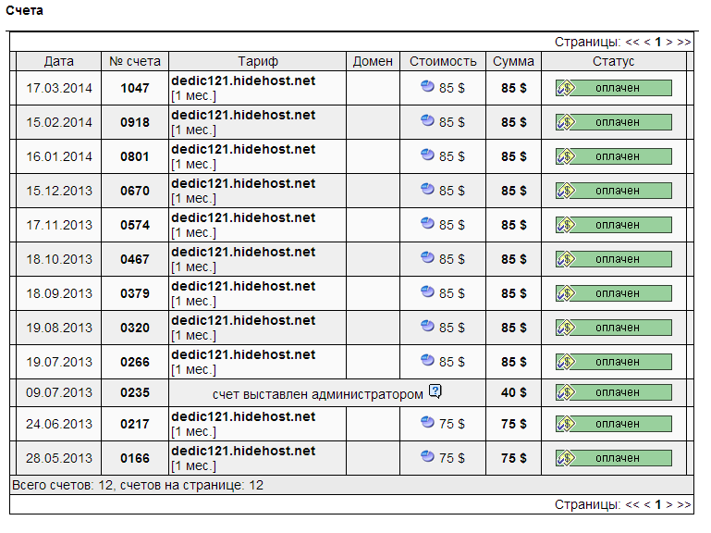Go to first page using bottom << link
Image resolution: width=711 pixels, height=533 pixels.
(632, 505)
